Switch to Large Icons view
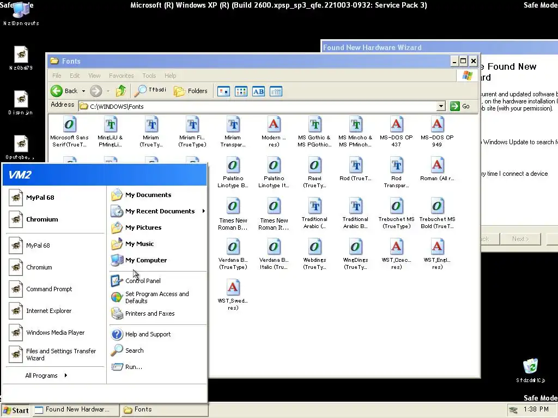 click(223, 91)
